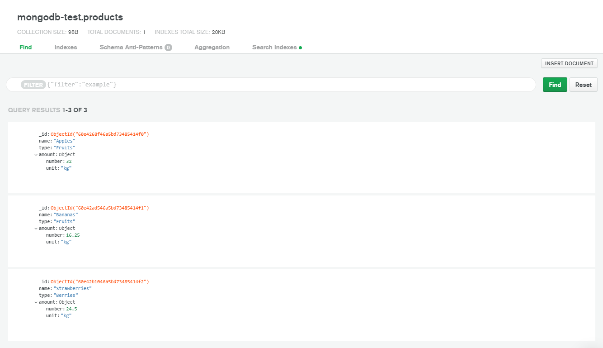The height and width of the screenshot is (348, 603).
Task: Run query with green Find button
Action: (x=555, y=85)
